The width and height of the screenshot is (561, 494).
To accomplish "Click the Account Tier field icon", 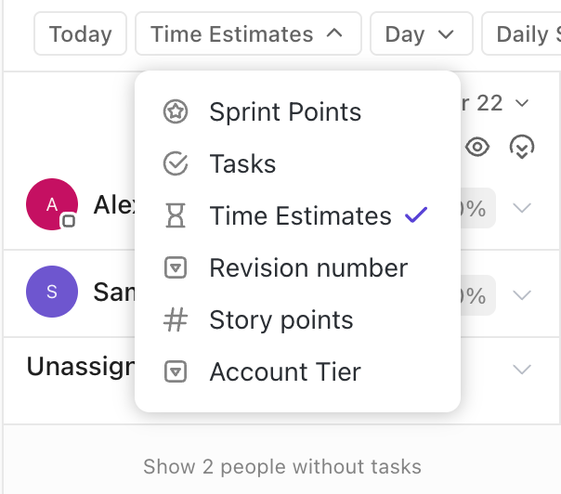I will (175, 372).
